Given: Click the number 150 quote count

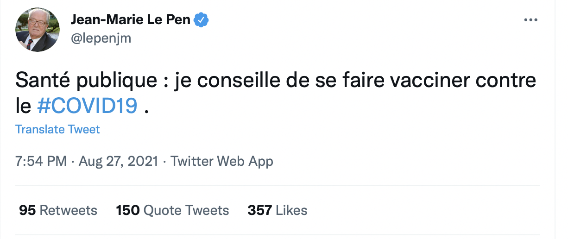Looking at the screenshot, I should tap(128, 210).
